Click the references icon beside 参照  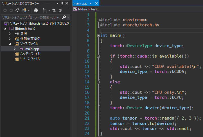tap(16, 34)
